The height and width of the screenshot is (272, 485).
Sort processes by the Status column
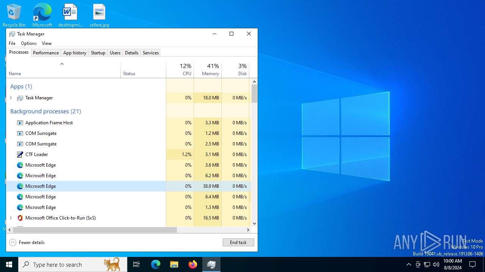(143, 70)
